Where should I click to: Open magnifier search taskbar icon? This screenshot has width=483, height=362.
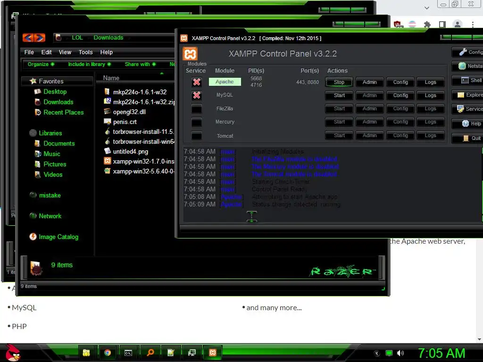(150, 353)
